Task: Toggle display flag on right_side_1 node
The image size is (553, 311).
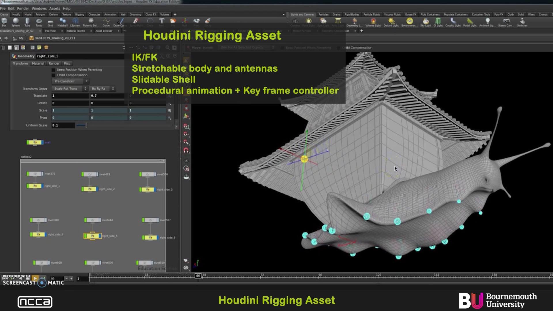Action: click(42, 186)
